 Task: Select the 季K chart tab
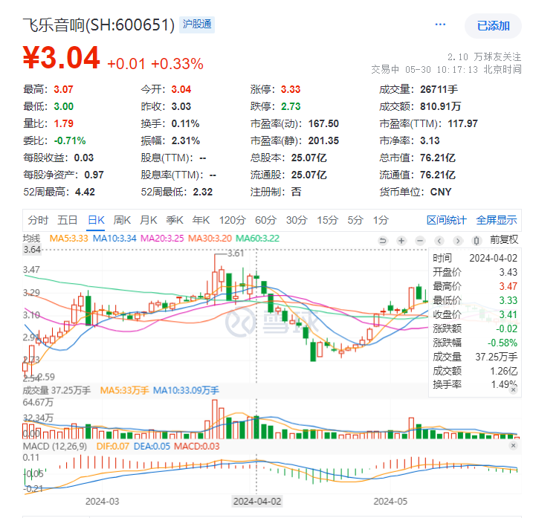point(175,220)
